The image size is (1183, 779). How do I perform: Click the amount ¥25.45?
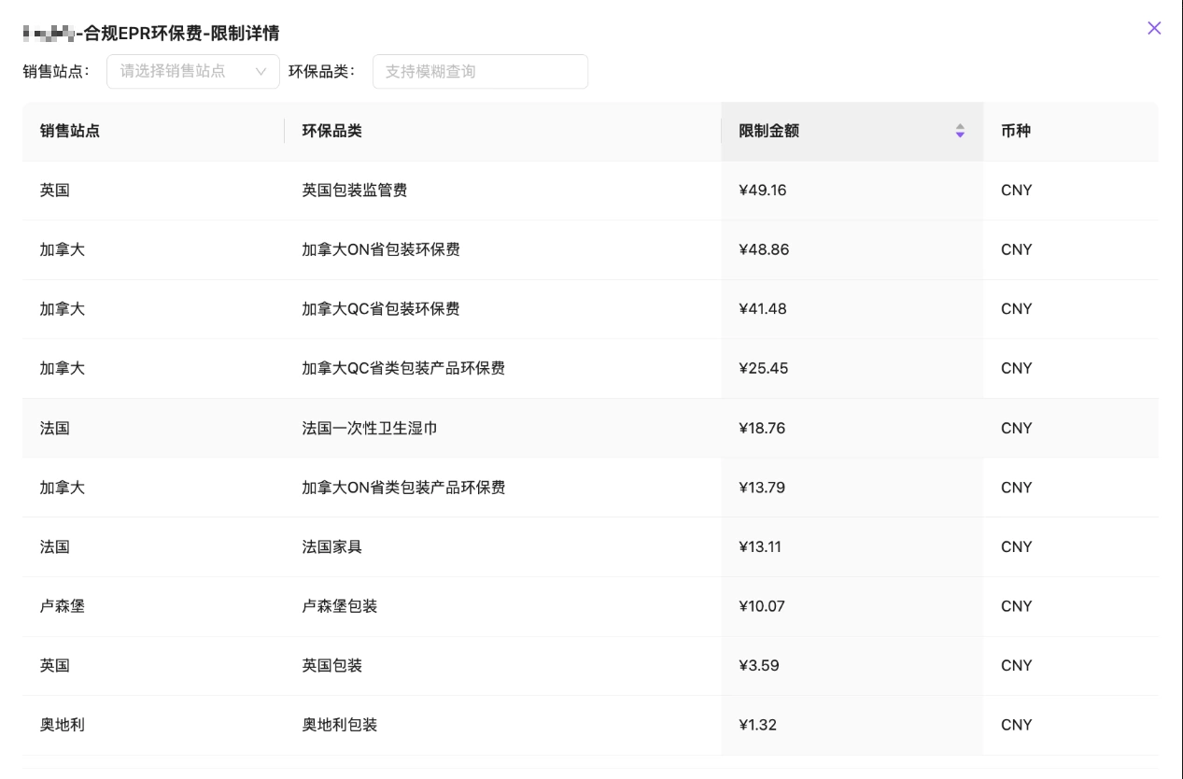pos(763,368)
